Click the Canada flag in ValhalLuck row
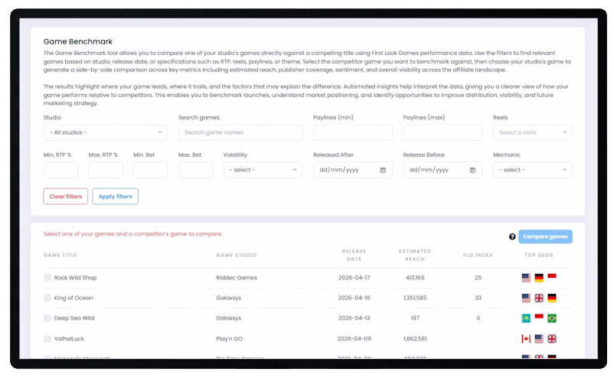The image size is (614, 382). [x=526, y=338]
